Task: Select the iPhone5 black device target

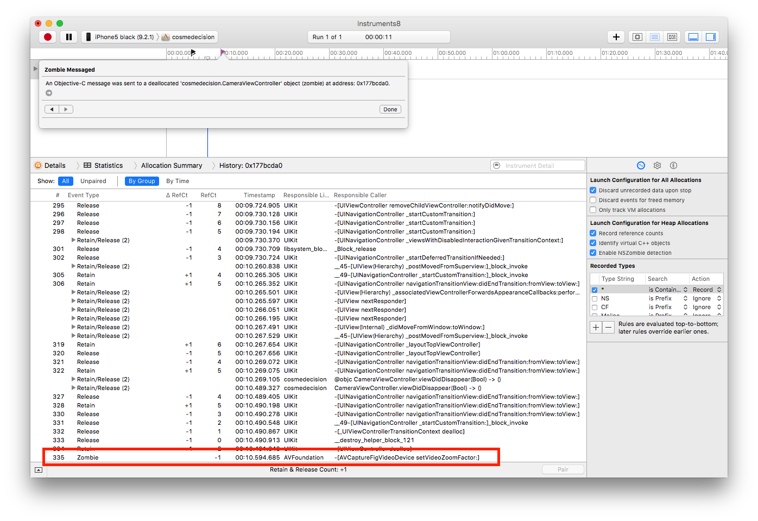Action: click(x=121, y=37)
